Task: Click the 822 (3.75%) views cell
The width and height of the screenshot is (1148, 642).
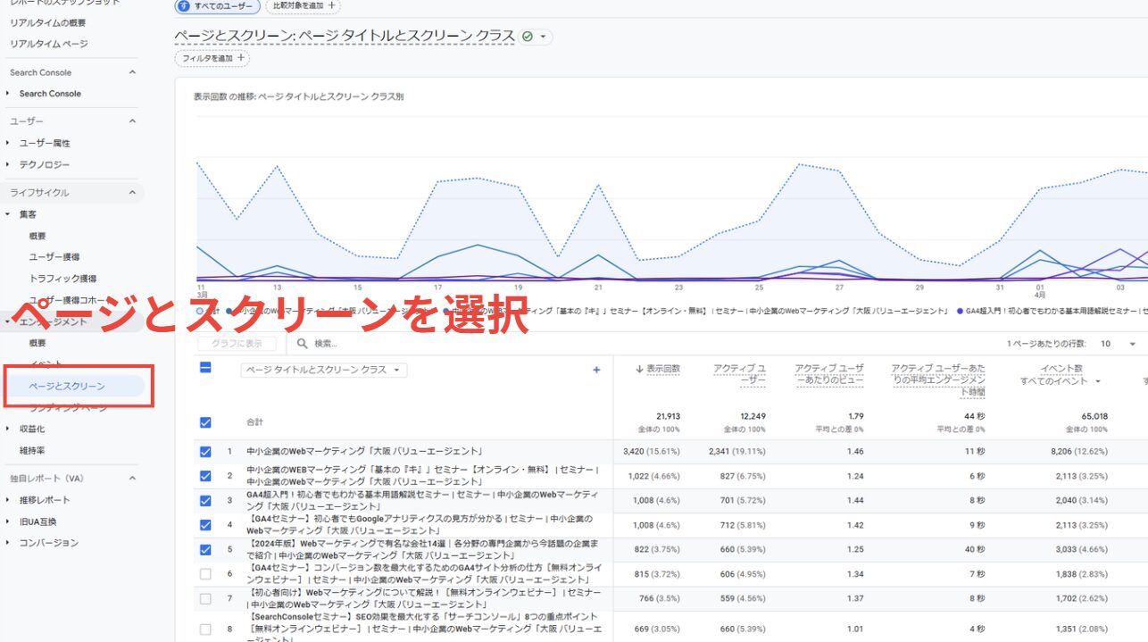Action: [657, 549]
